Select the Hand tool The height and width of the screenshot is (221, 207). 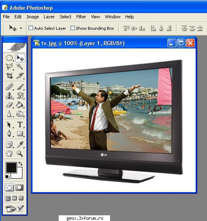[x=9, y=153]
